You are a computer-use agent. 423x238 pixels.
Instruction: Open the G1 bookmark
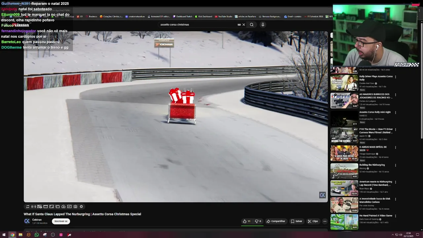[x=80, y=17]
